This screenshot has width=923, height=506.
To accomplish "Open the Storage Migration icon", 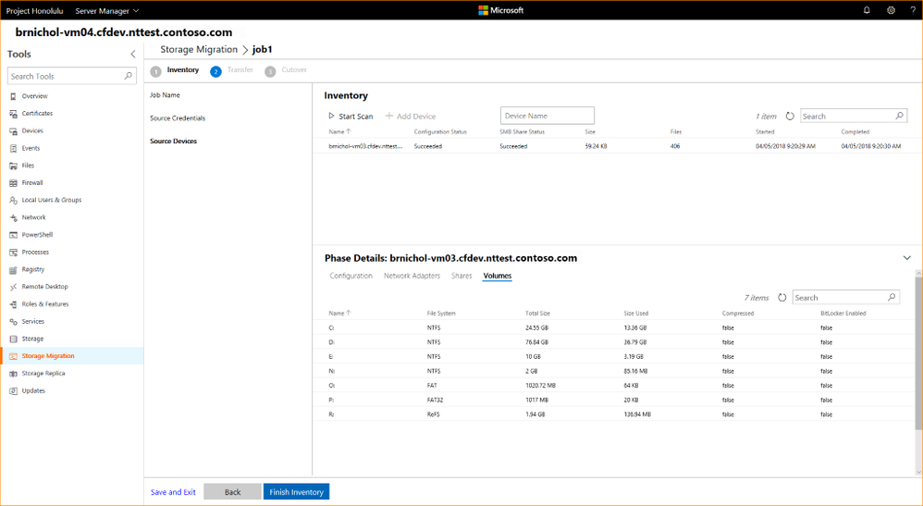I will click(13, 356).
